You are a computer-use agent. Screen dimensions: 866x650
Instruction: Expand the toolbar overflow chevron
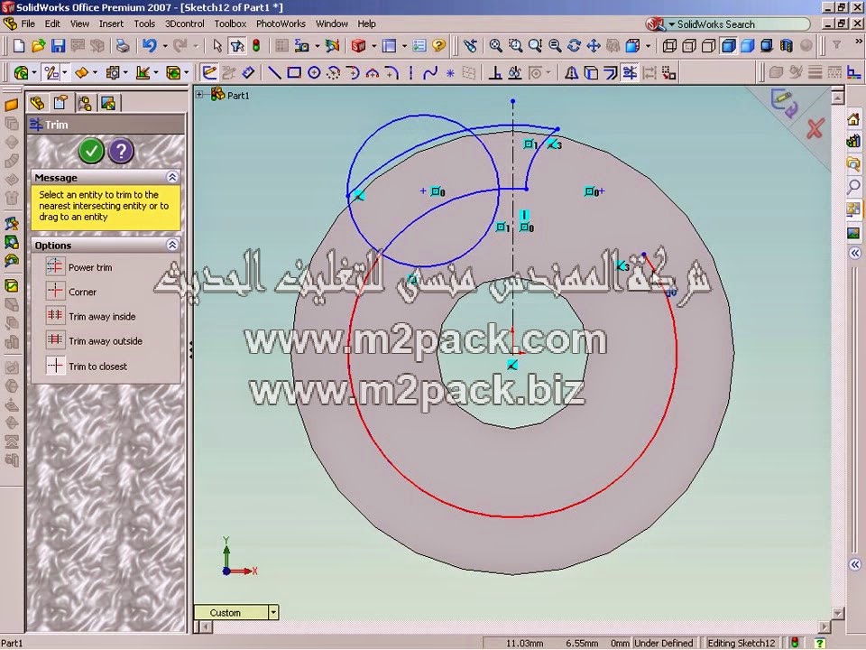[x=858, y=42]
